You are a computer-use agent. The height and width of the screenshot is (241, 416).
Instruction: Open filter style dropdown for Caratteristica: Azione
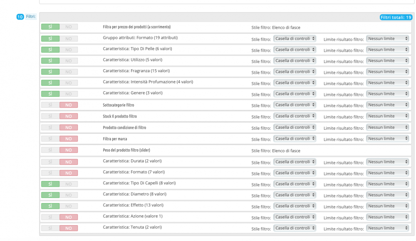pyautogui.click(x=295, y=217)
